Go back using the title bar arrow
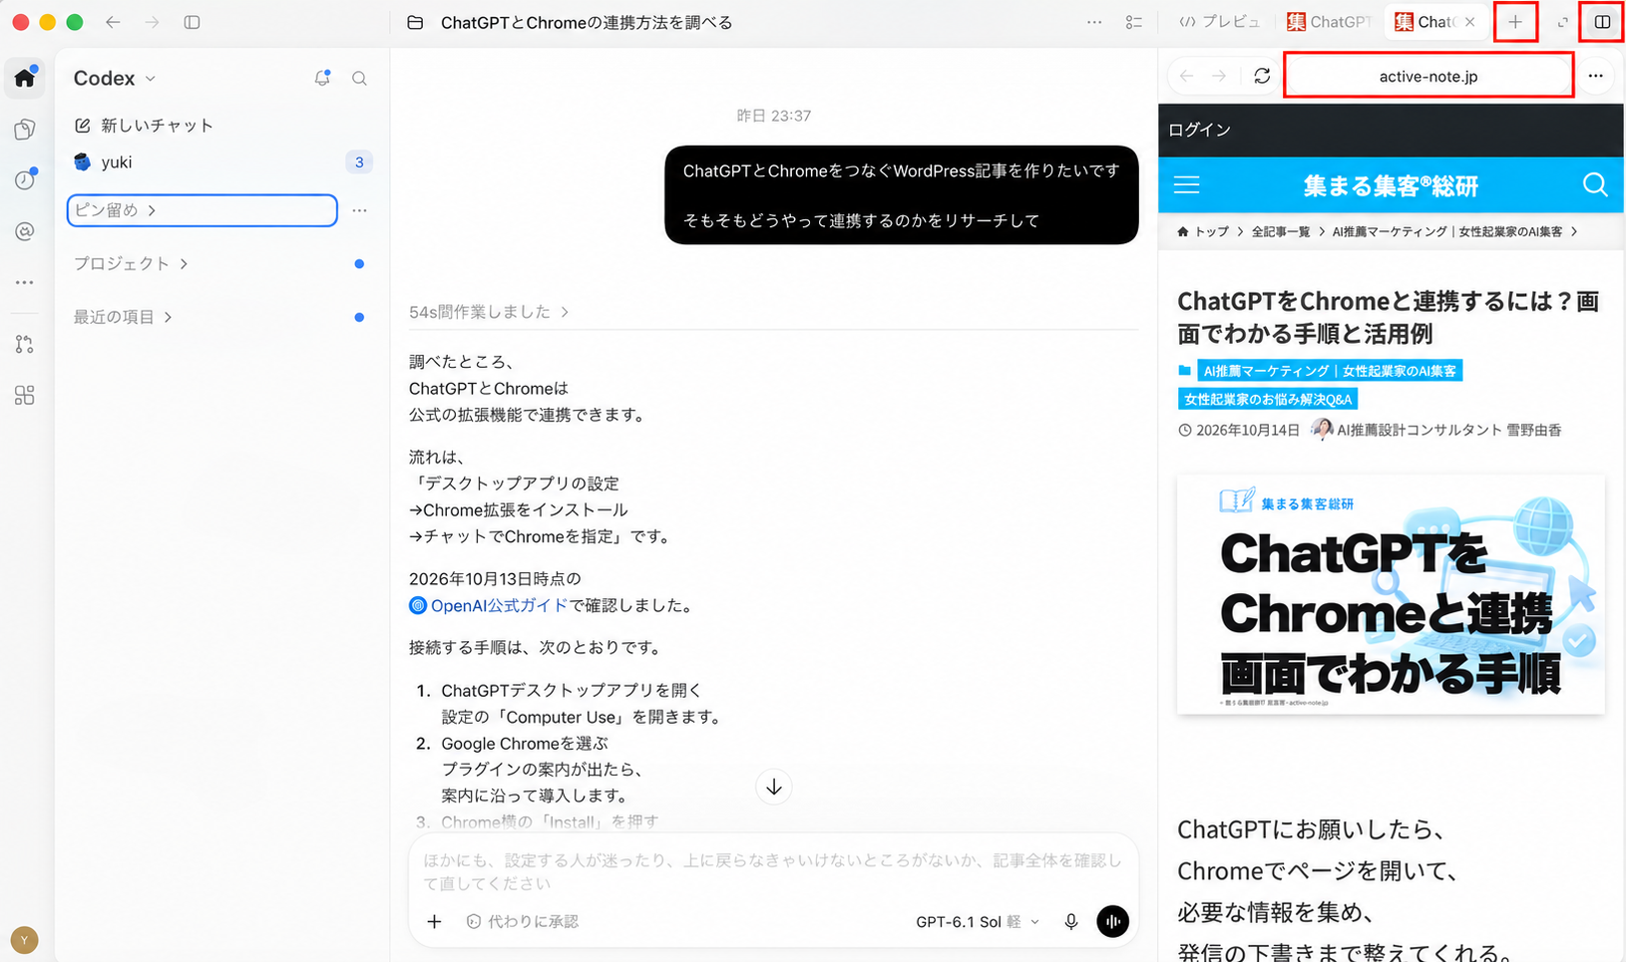Viewport: 1626px width, 962px height. (x=113, y=22)
